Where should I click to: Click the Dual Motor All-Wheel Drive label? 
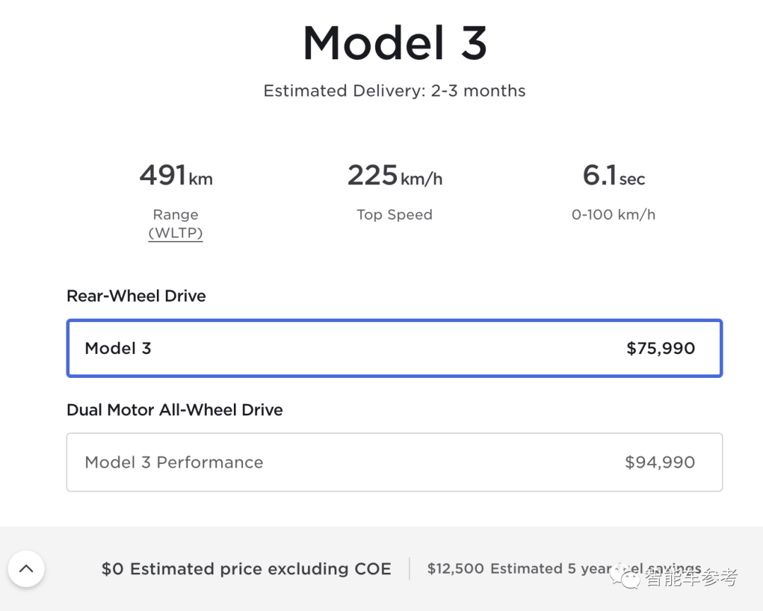click(175, 410)
